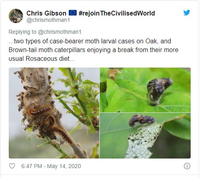Screen dimensions: 203x178
Task: Open the lower-right skeletonised leaf photo
Action: click(145, 135)
